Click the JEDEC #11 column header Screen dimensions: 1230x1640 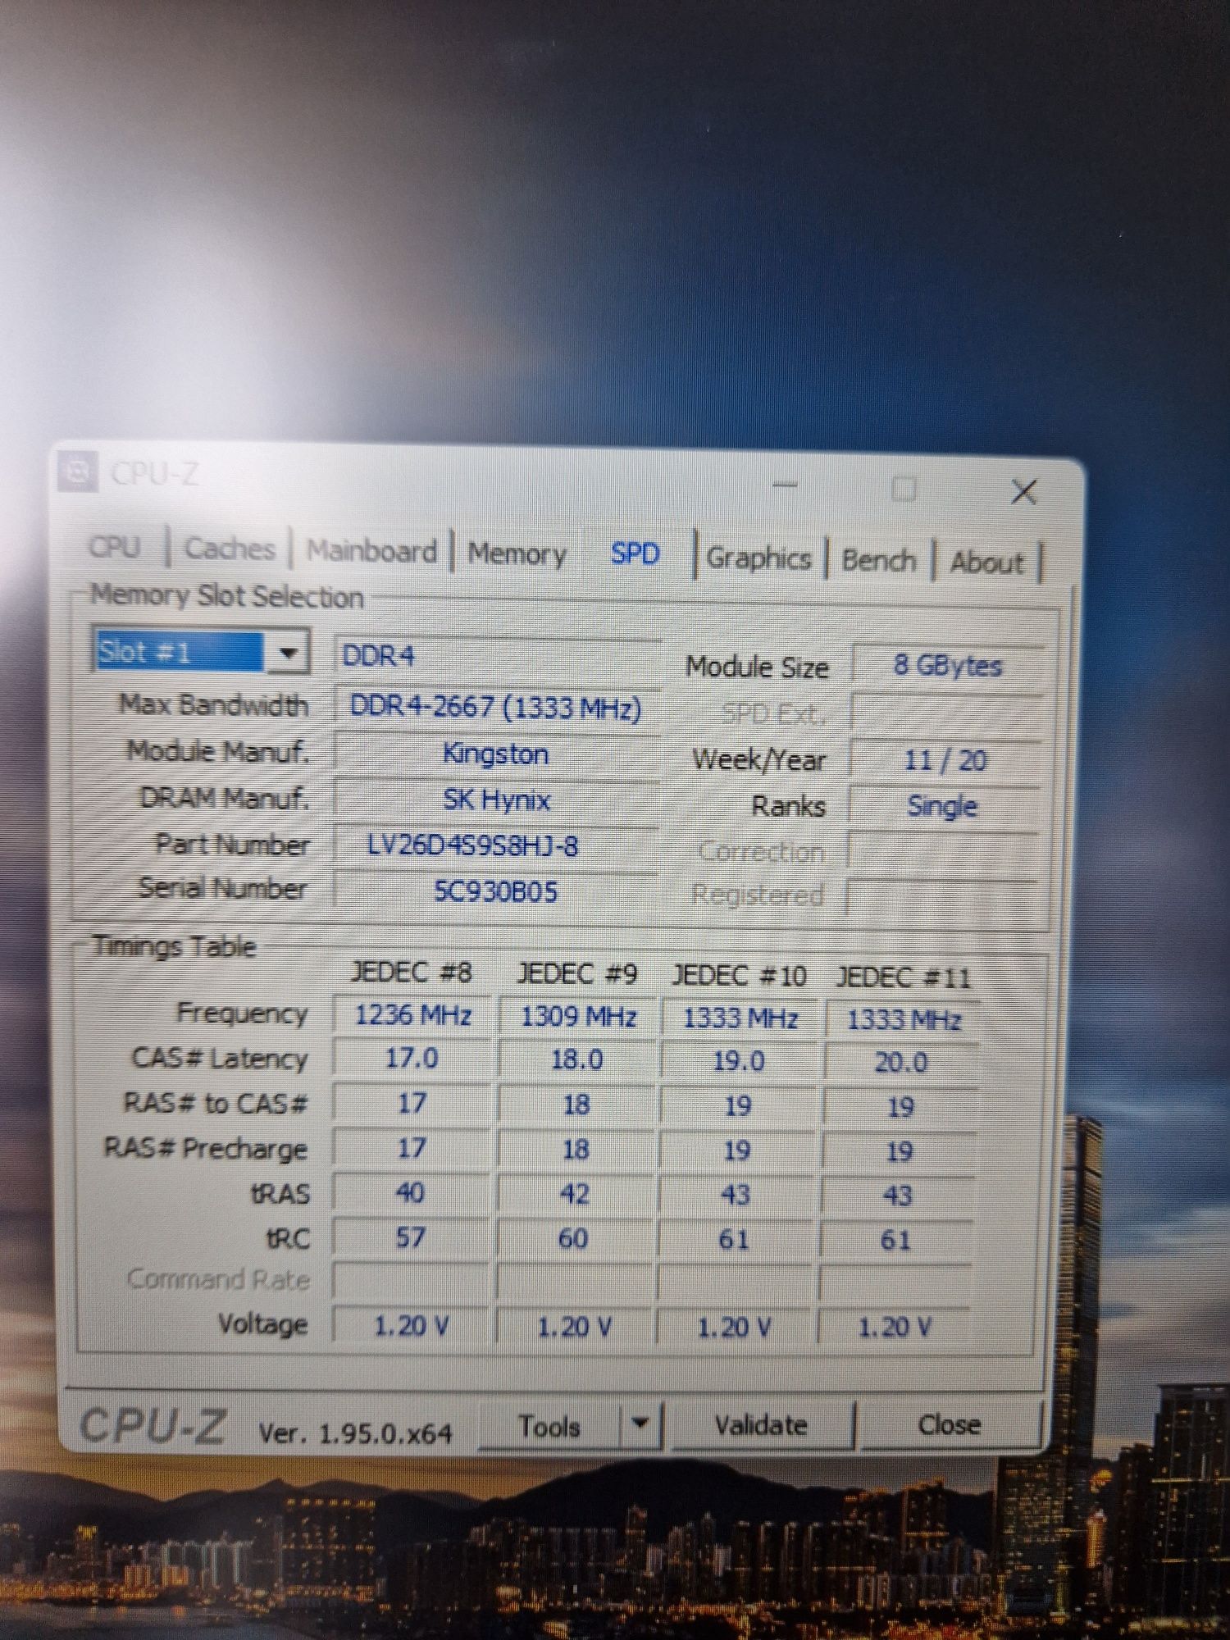[903, 978]
